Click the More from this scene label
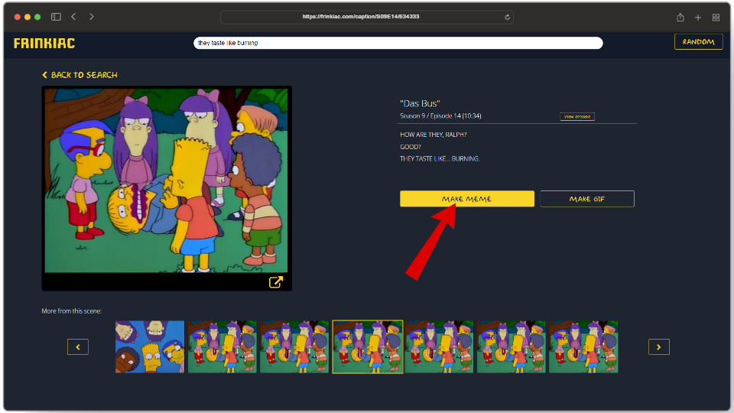Viewport: 734px width, 413px height. point(72,311)
